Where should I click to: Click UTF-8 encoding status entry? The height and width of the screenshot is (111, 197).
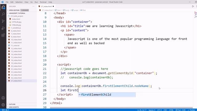coord(159,110)
